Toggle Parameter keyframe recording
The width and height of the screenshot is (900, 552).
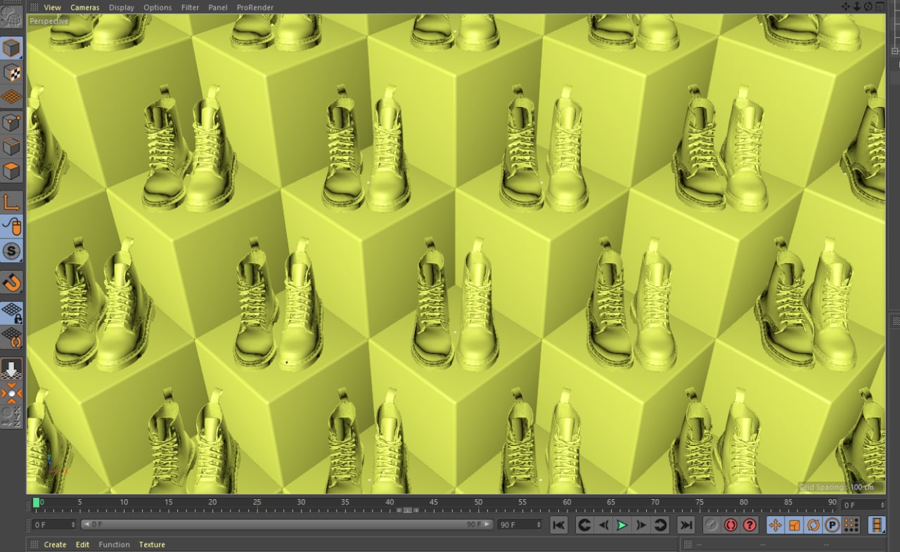click(832, 525)
